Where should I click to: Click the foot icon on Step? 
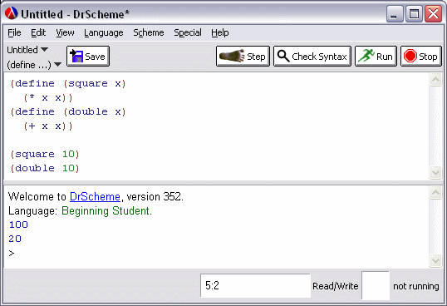(232, 56)
